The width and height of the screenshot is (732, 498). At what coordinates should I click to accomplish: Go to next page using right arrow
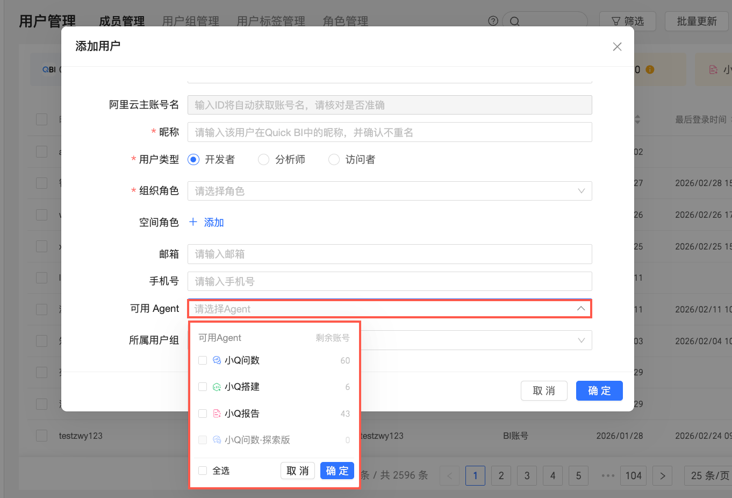662,475
